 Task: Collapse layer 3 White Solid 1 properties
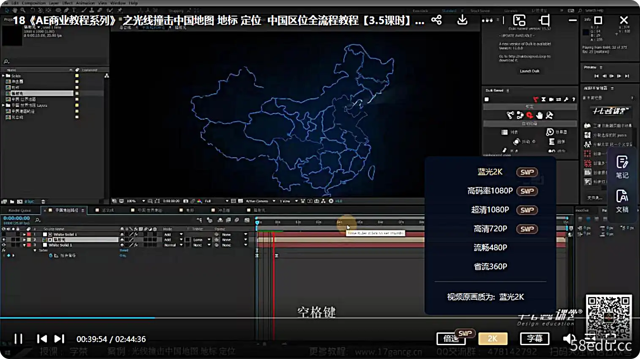pos(25,245)
